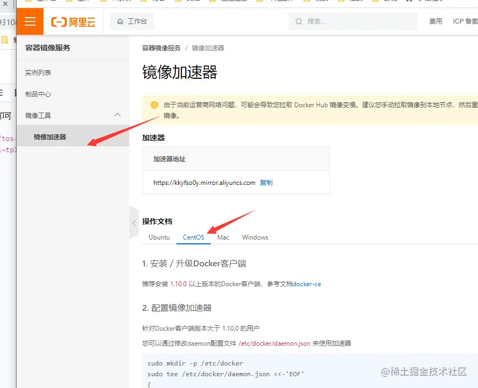Click the sudo tee daemon.json code line
This screenshot has width=478, height=388.
(x=225, y=374)
